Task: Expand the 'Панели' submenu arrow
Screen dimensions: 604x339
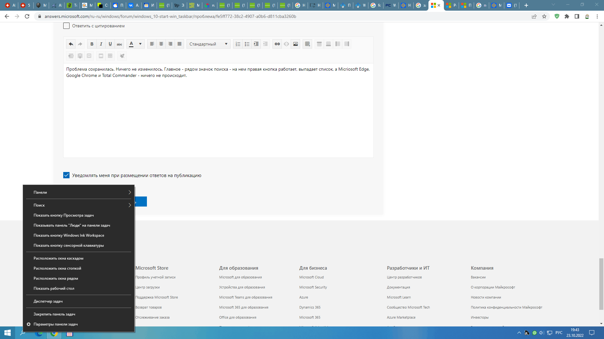Action: (130, 192)
